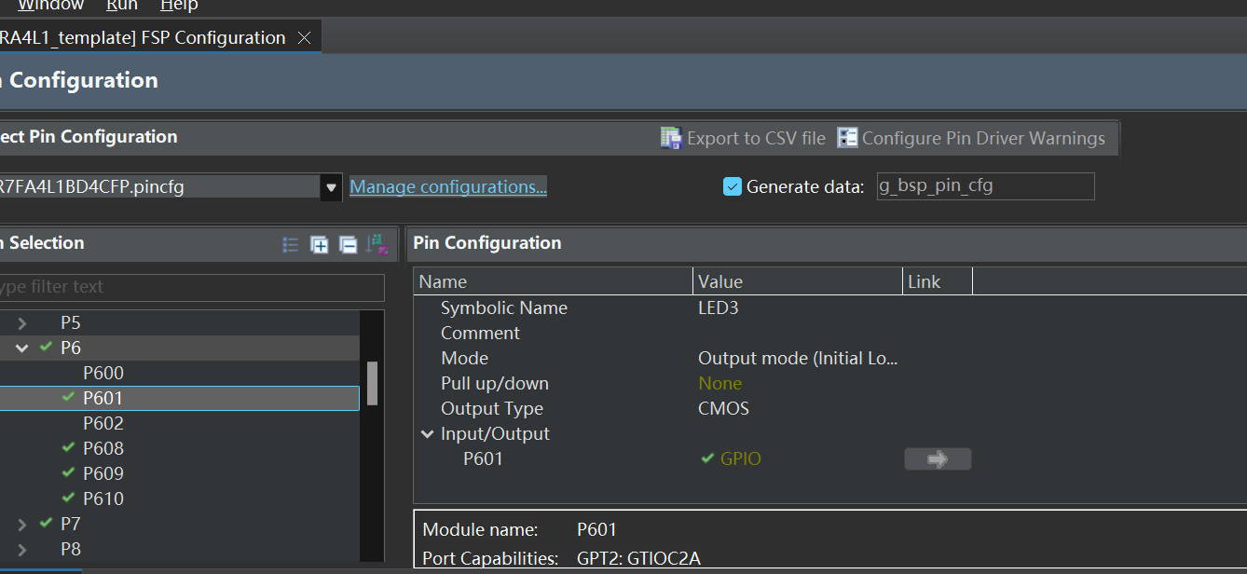Click the Value column header

[799, 281]
